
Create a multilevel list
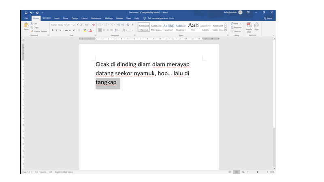click(x=112, y=25)
